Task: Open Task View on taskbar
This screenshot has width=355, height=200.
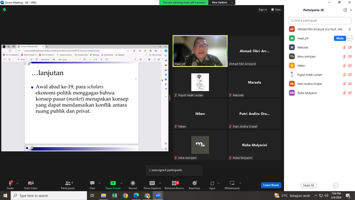Action: pyautogui.click(x=92, y=196)
